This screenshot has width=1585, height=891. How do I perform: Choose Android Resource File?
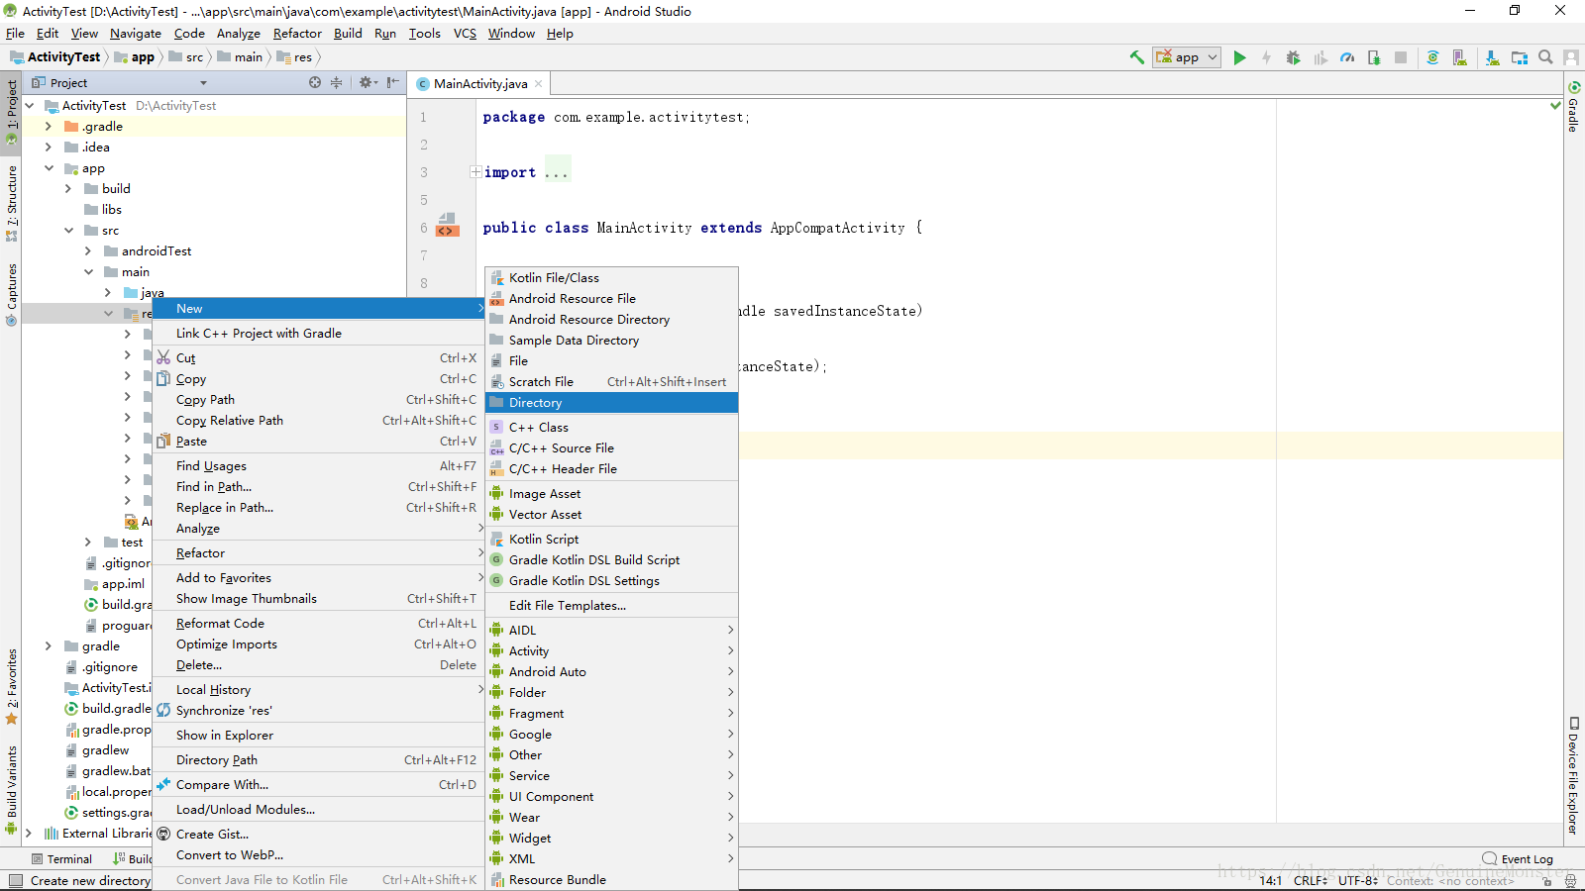point(611,299)
